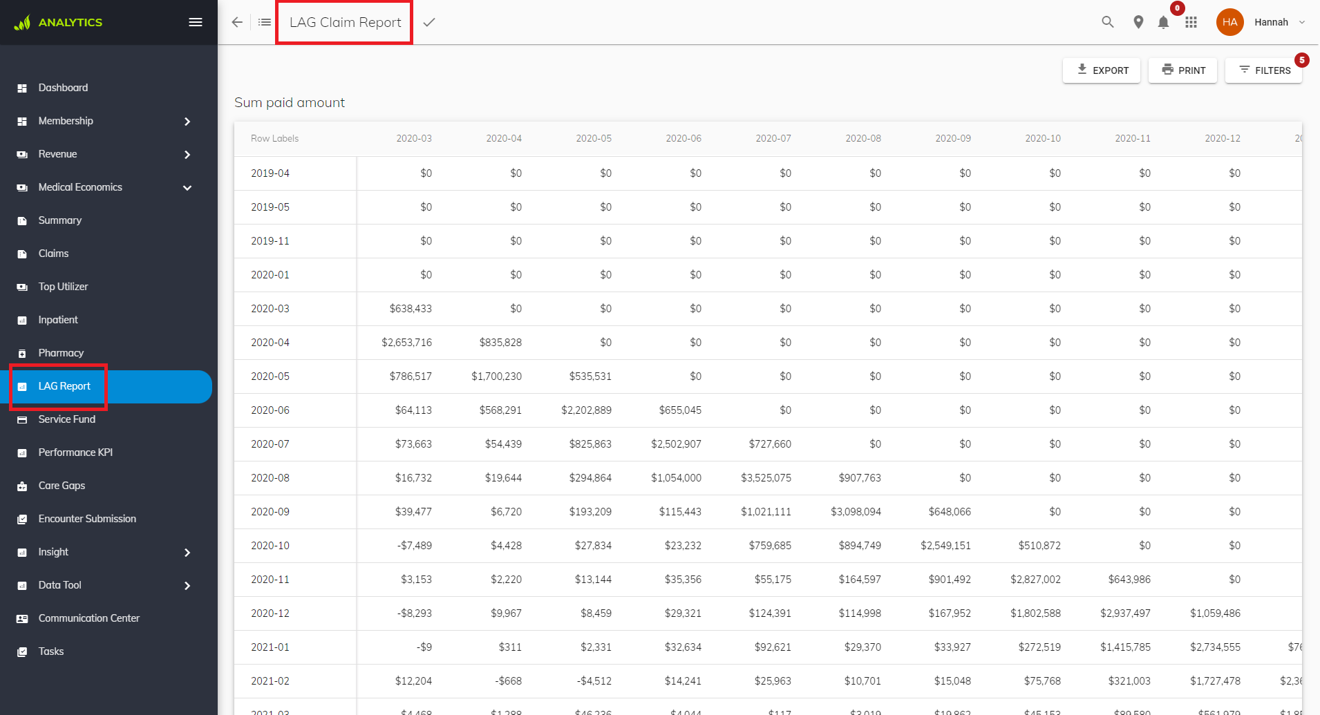This screenshot has height=715, width=1320.
Task: Click the download icon on Export button
Action: tap(1082, 69)
